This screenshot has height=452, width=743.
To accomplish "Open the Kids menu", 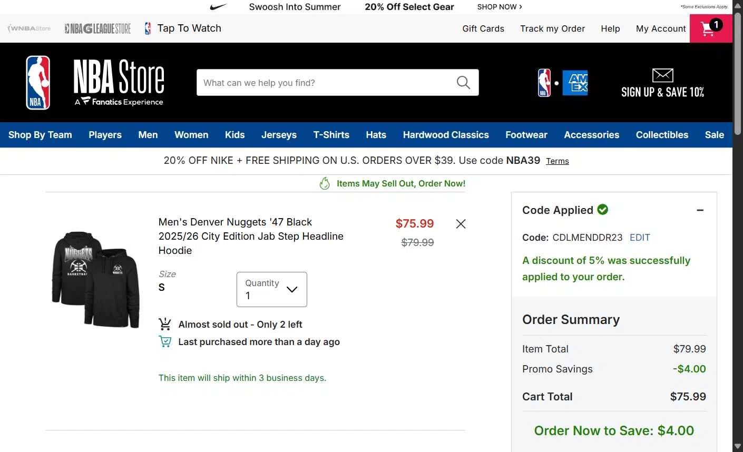I will pyautogui.click(x=234, y=135).
